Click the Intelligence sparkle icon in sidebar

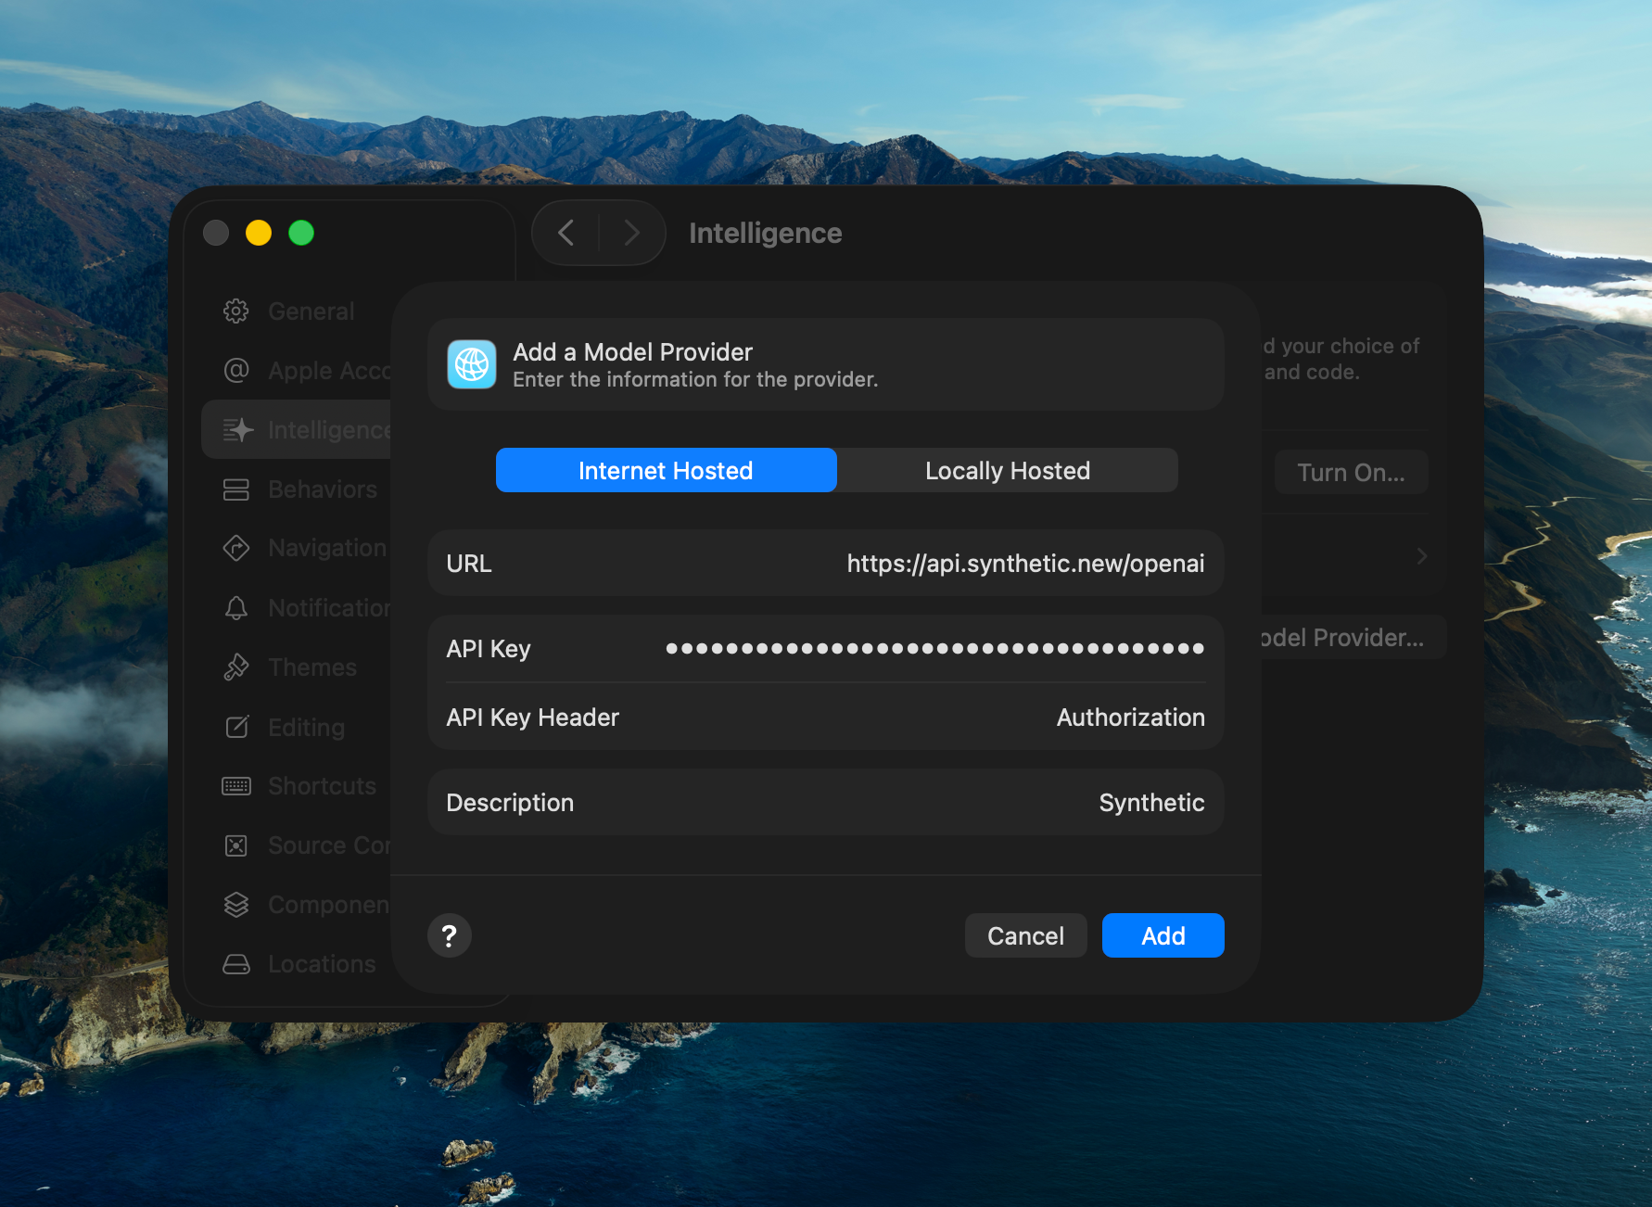click(x=235, y=429)
